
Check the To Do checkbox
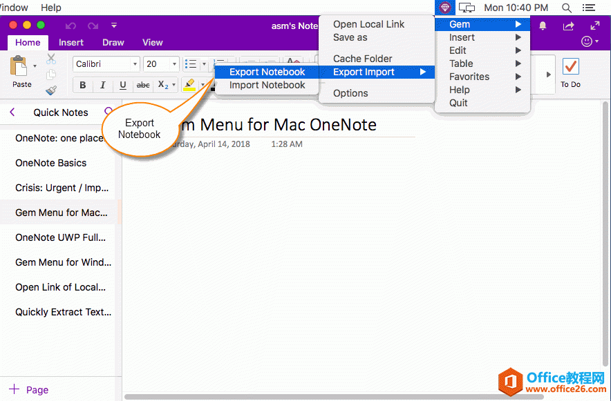pos(570,67)
